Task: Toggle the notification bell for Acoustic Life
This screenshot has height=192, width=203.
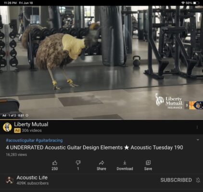Action: pos(198,180)
